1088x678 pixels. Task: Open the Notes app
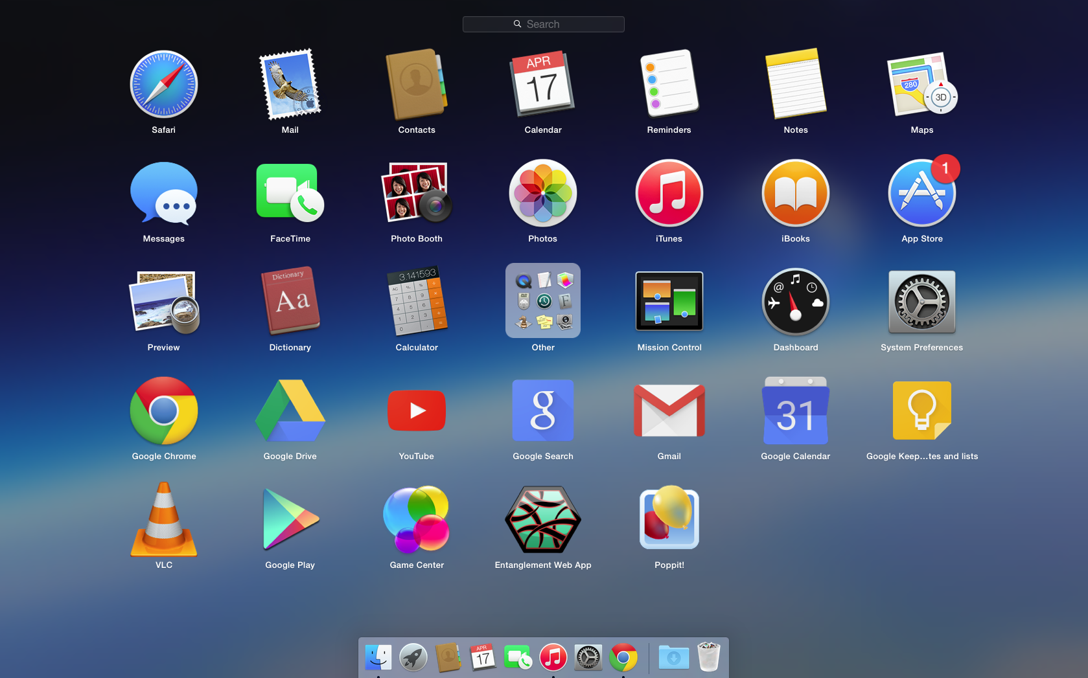tap(796, 84)
